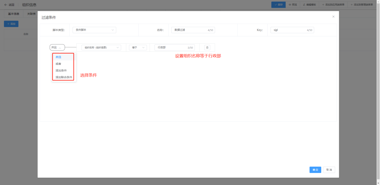Click 添加到管理端菜单 button

tap(362, 5)
